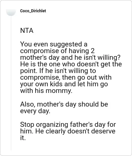This screenshot has width=132, height=156.
Task: Click the text "compromise of having 2"
Action: click(x=57, y=51)
